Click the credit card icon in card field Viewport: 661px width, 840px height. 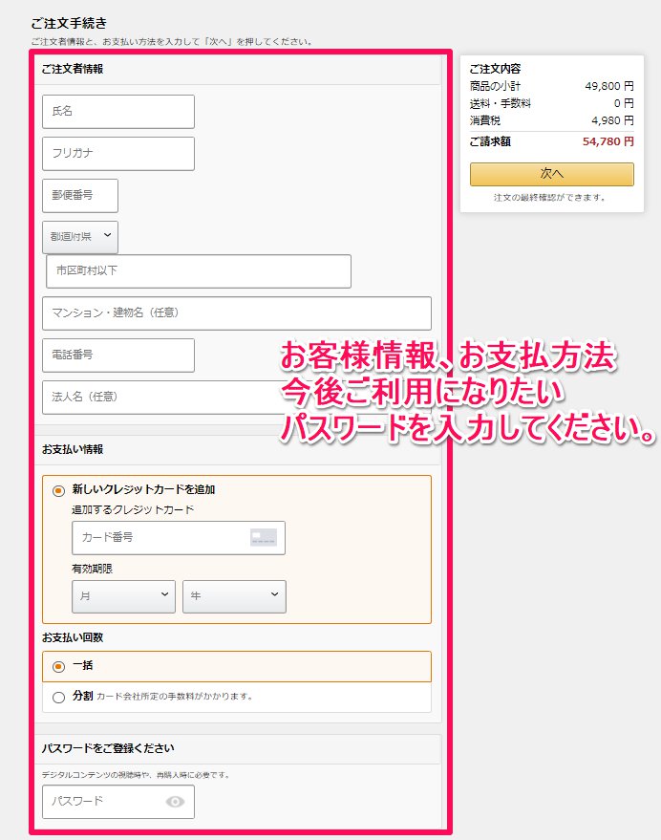(264, 537)
